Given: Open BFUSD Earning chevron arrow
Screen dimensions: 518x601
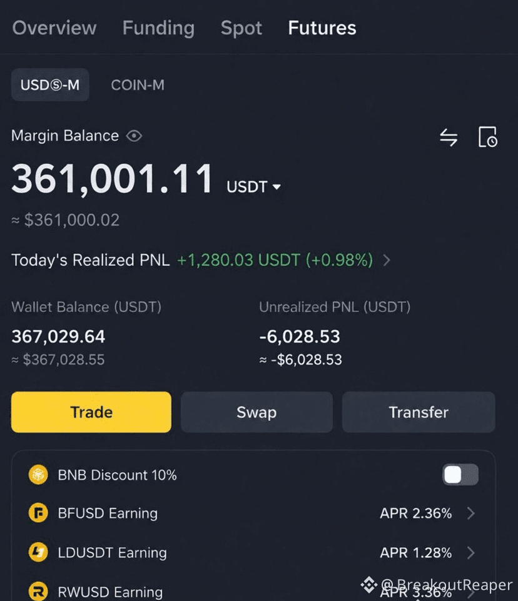Looking at the screenshot, I should 471,513.
